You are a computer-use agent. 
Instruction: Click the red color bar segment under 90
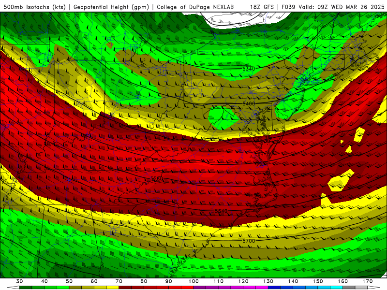tap(175, 288)
